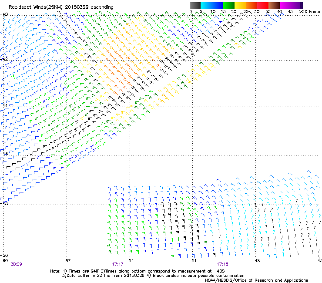322x283 pixels.
Task: Click the '10' legend scale label
Action: click(213, 12)
